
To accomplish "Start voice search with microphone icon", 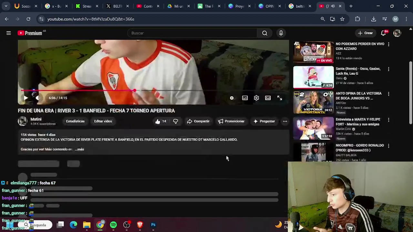I will 281,33.
